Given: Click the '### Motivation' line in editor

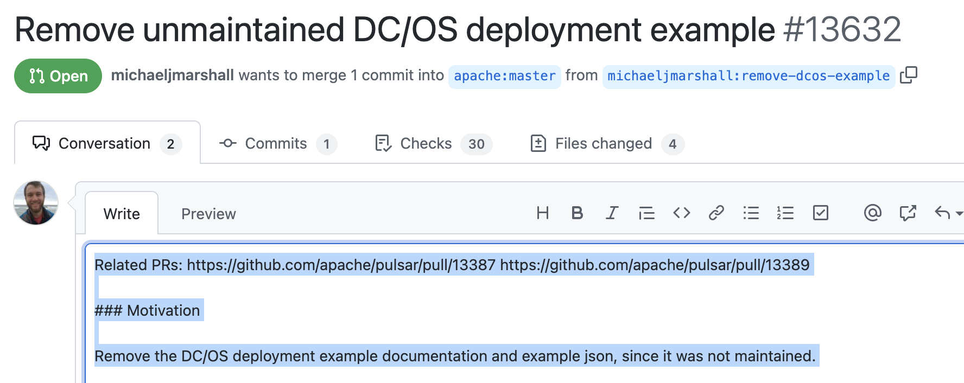Looking at the screenshot, I should (x=147, y=310).
